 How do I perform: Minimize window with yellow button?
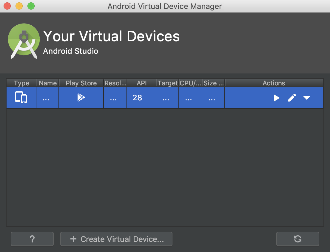pos(19,6)
